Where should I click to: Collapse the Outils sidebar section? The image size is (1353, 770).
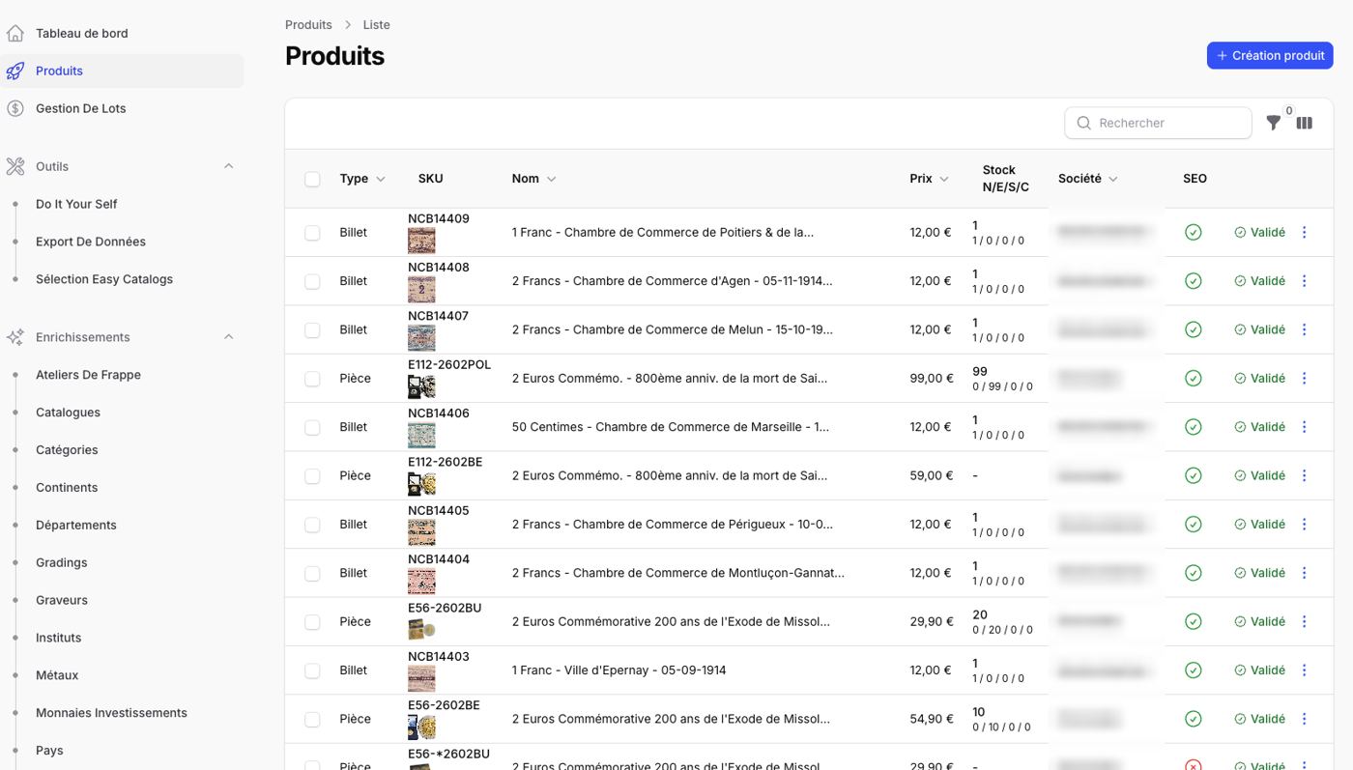click(x=228, y=166)
